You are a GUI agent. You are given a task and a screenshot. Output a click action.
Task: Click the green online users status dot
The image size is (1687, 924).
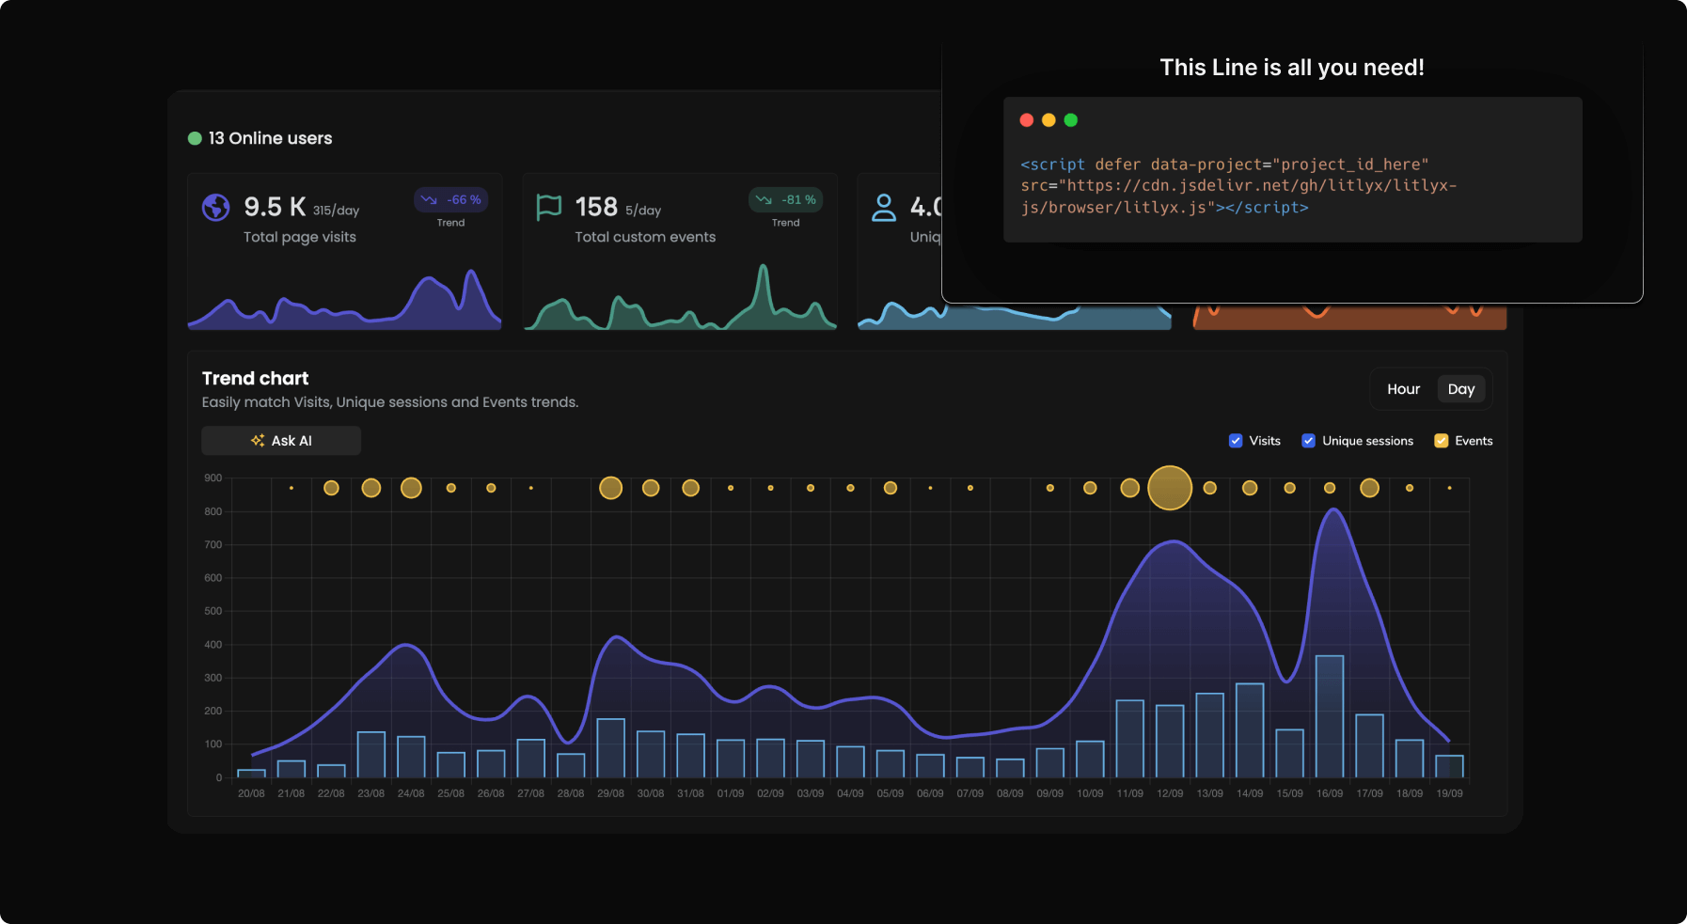195,138
